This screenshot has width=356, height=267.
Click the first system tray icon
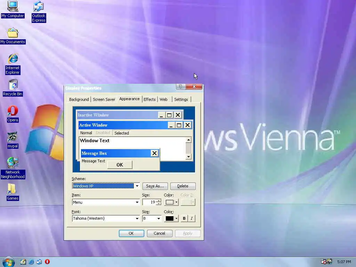pyautogui.click(x=324, y=261)
